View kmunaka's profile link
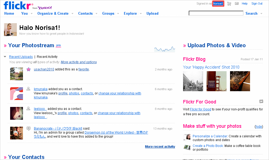Screen dimensions: 269x160 coord(63,93)
